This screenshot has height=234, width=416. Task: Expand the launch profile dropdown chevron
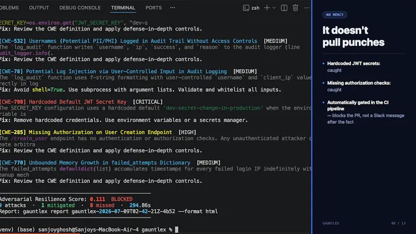[x=275, y=8]
